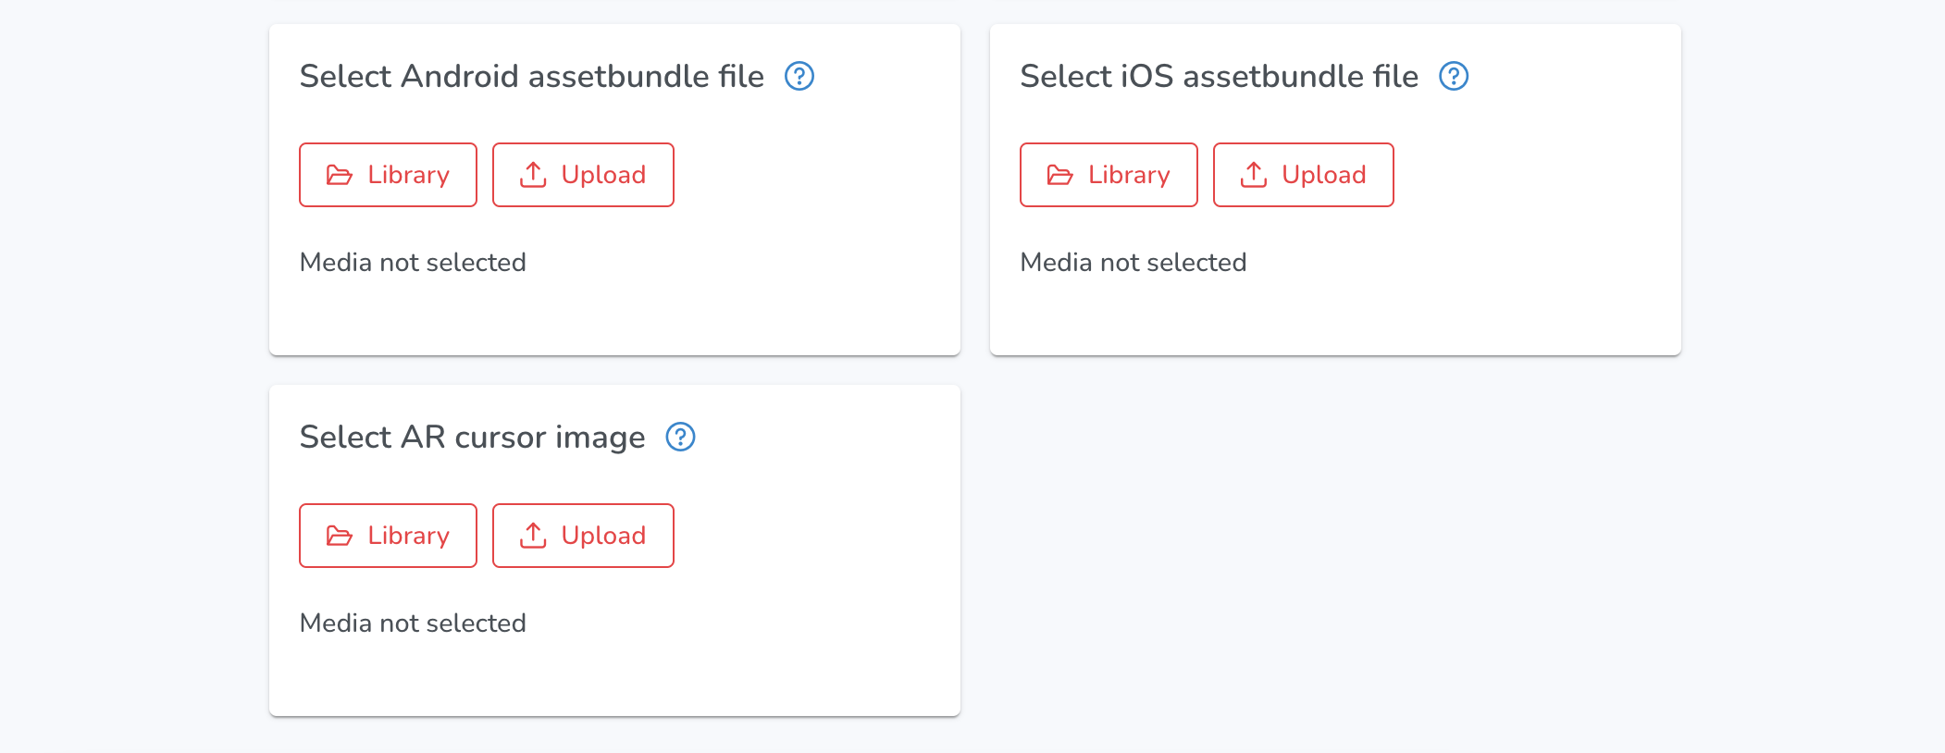This screenshot has width=1945, height=753.
Task: Choose Android assetbundle from Library
Action: (x=389, y=175)
